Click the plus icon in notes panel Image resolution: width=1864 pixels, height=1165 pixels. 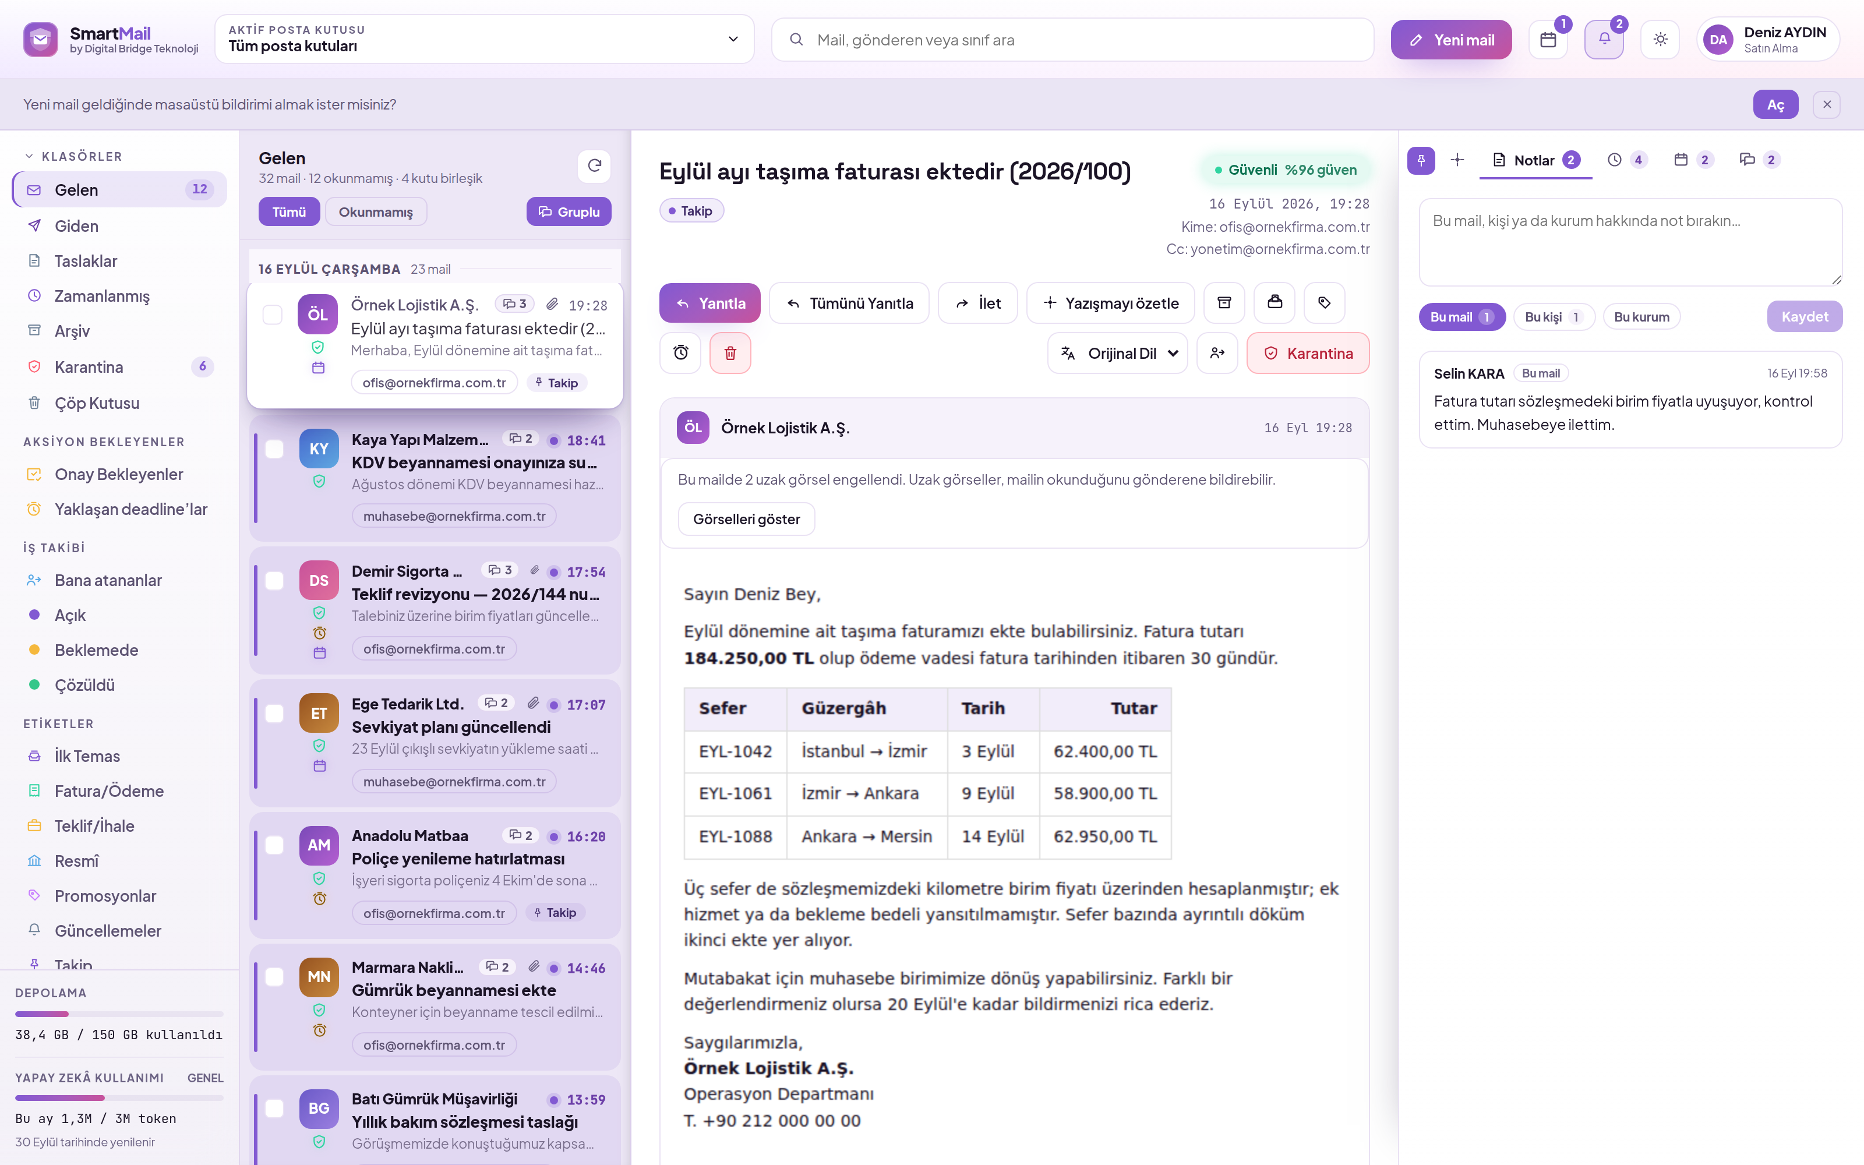1457,160
